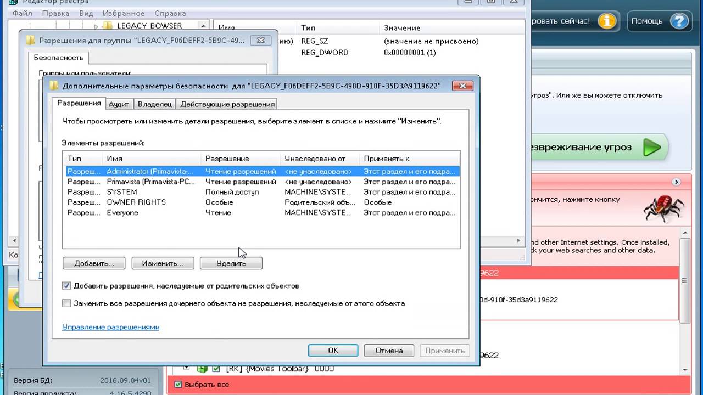
Task: Sort by the Тип column header in permissions list
Action: coord(82,159)
